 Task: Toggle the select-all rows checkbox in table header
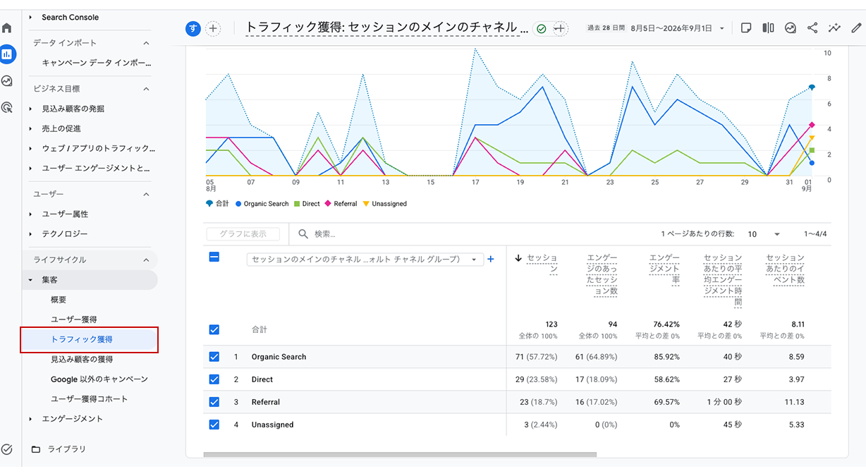(x=214, y=257)
